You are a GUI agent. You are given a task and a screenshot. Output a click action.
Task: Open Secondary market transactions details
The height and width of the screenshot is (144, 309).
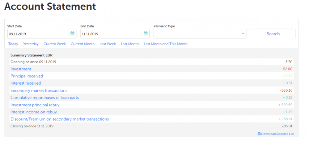39,90
